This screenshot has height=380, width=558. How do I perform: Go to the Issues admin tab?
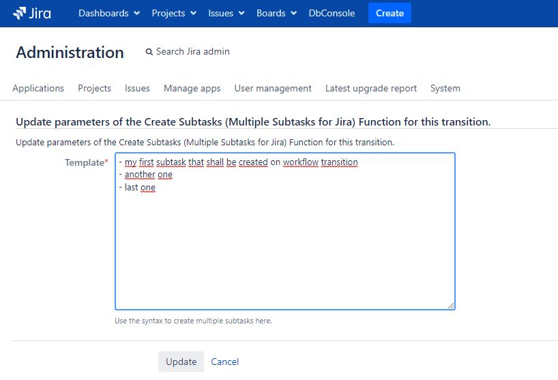click(137, 88)
